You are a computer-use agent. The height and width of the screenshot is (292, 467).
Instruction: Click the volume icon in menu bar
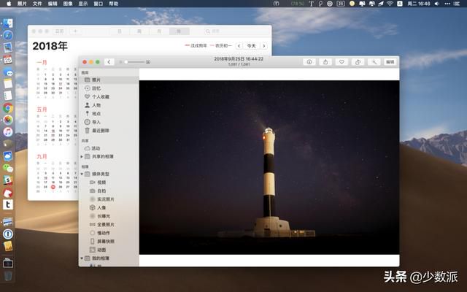tap(437, 4)
